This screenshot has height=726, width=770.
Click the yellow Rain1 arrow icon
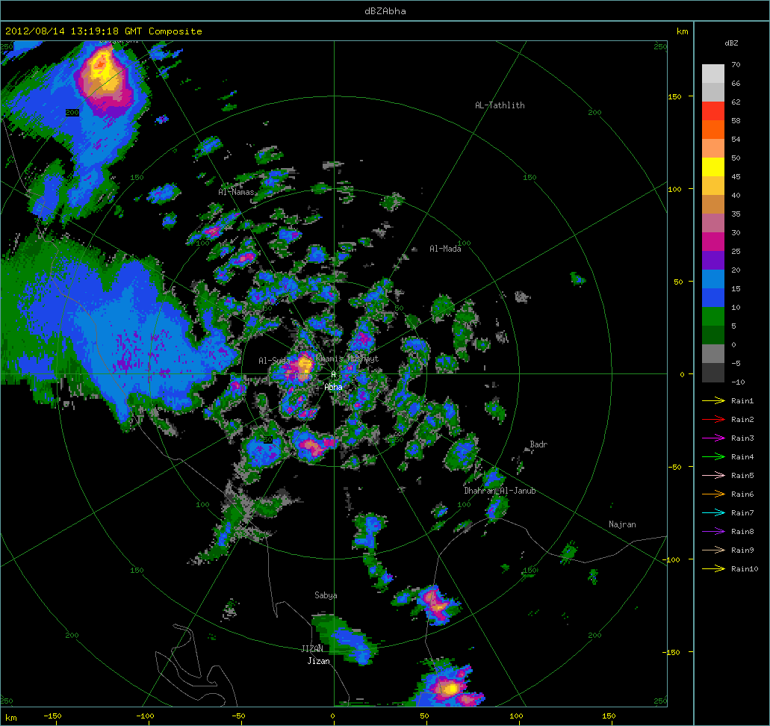[x=713, y=401]
